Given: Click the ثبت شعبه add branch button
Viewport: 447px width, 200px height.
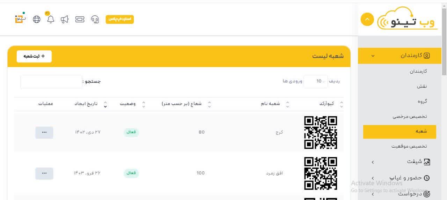Looking at the screenshot, I should pyautogui.click(x=34, y=56).
